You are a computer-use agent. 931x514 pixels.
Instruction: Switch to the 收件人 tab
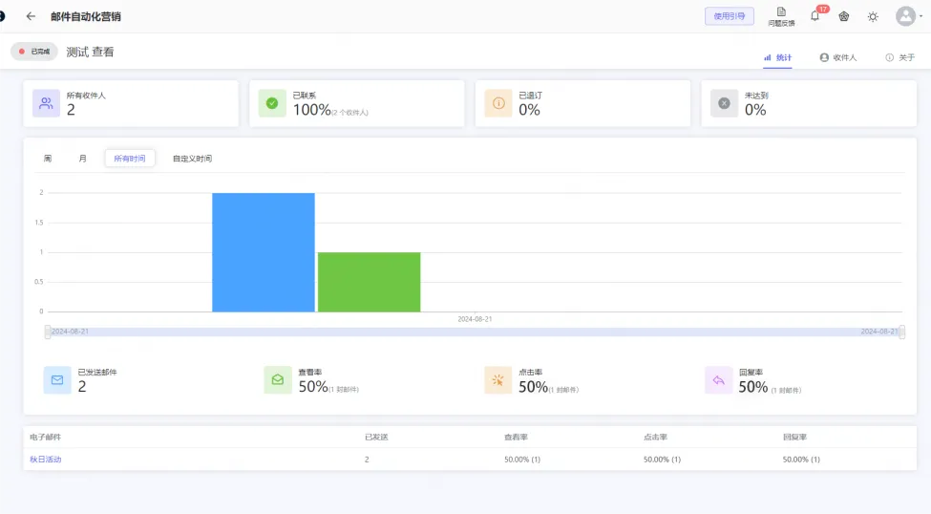[x=838, y=57]
